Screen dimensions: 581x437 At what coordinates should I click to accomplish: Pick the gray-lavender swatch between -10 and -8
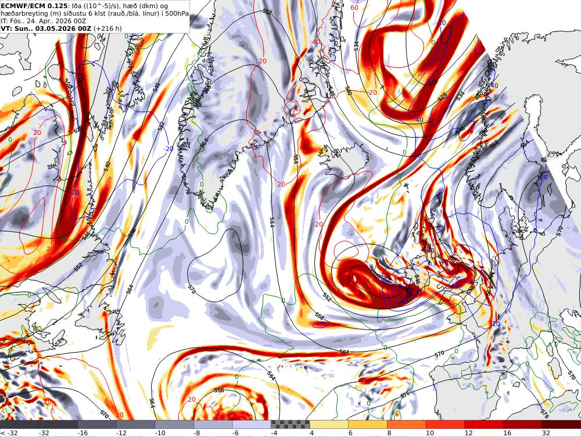click(174, 424)
